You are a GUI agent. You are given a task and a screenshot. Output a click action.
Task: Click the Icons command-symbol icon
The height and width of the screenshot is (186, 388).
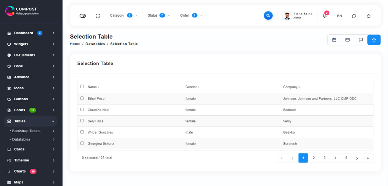point(9,88)
